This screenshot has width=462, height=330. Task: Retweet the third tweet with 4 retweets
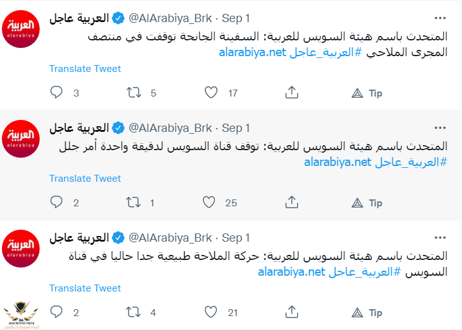coord(133,312)
